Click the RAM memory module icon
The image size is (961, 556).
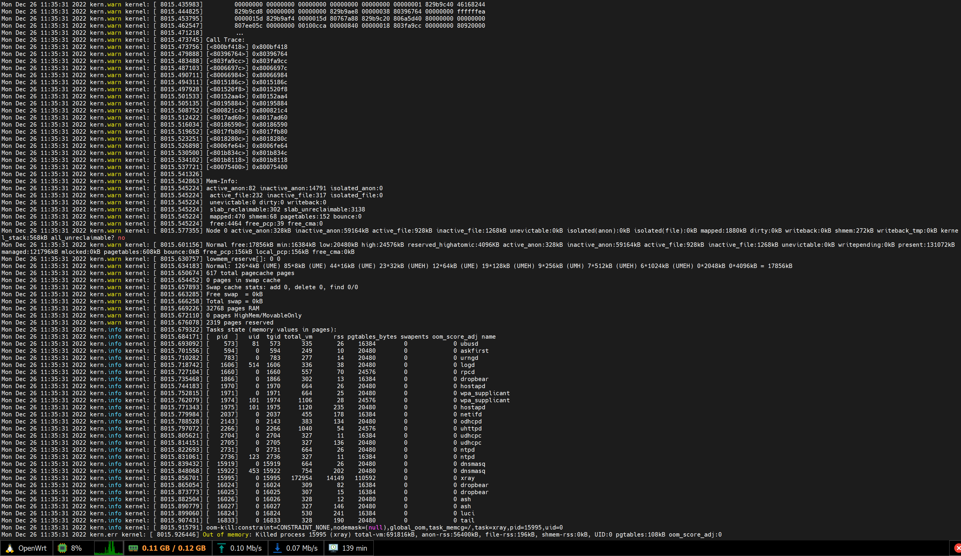tap(133, 548)
